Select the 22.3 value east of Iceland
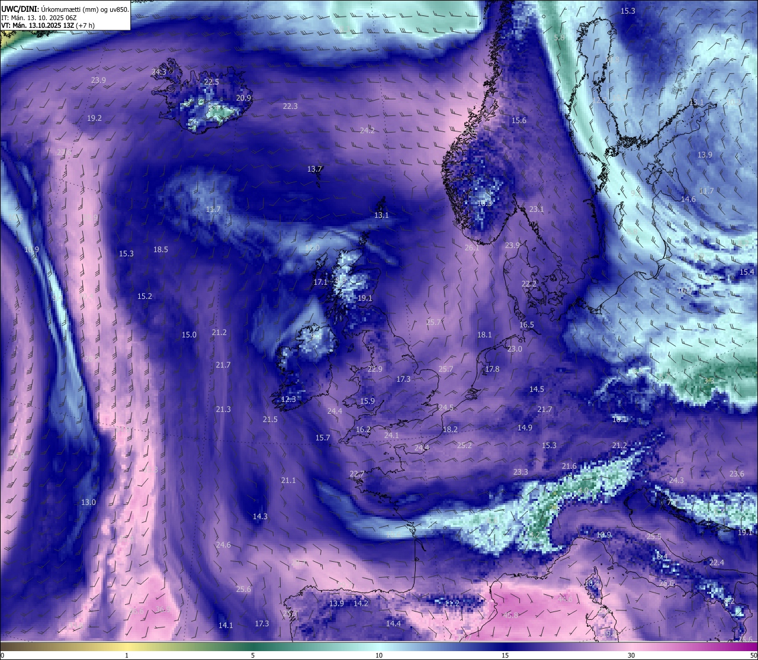The height and width of the screenshot is (660, 758). [290, 106]
